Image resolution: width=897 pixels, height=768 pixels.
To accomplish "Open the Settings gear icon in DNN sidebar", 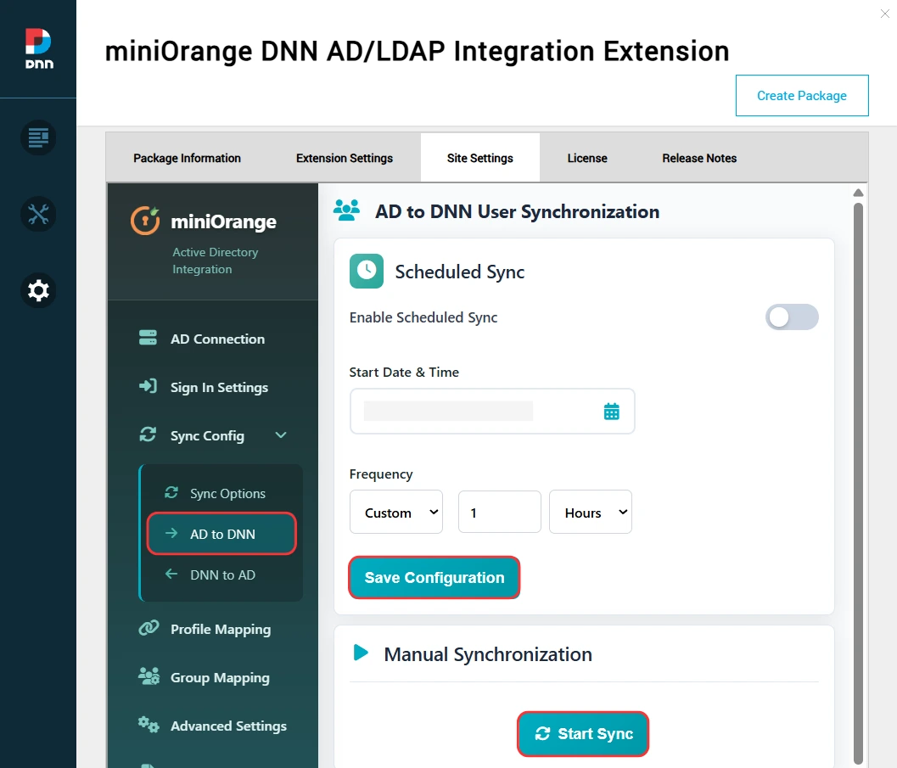I will [x=38, y=290].
